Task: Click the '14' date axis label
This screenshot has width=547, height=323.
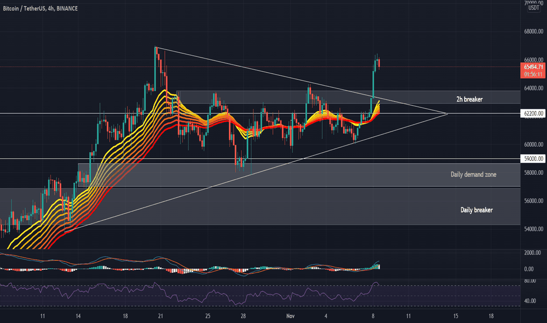Action: [x=78, y=316]
